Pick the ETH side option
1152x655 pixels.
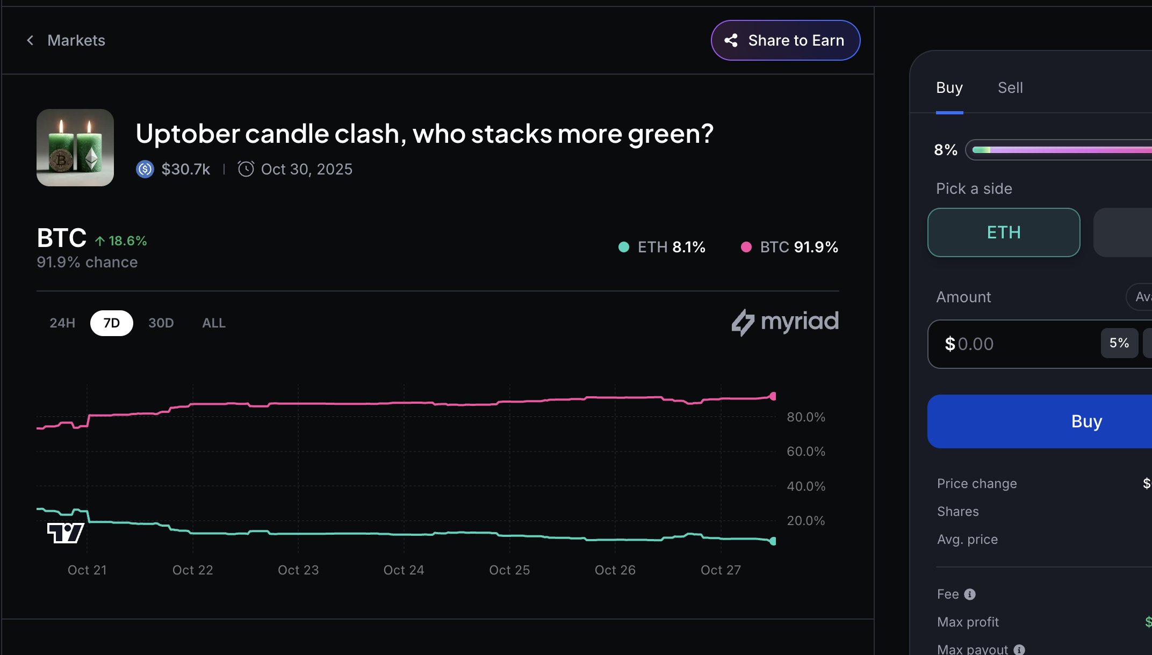[x=1003, y=232]
